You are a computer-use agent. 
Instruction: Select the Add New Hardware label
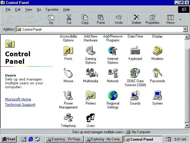[x=91, y=38]
